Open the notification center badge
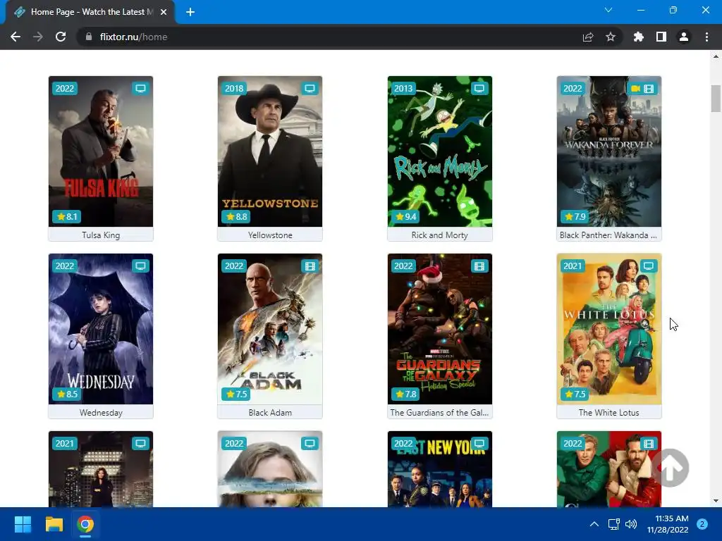Screen dimensions: 722x541 coord(702,524)
